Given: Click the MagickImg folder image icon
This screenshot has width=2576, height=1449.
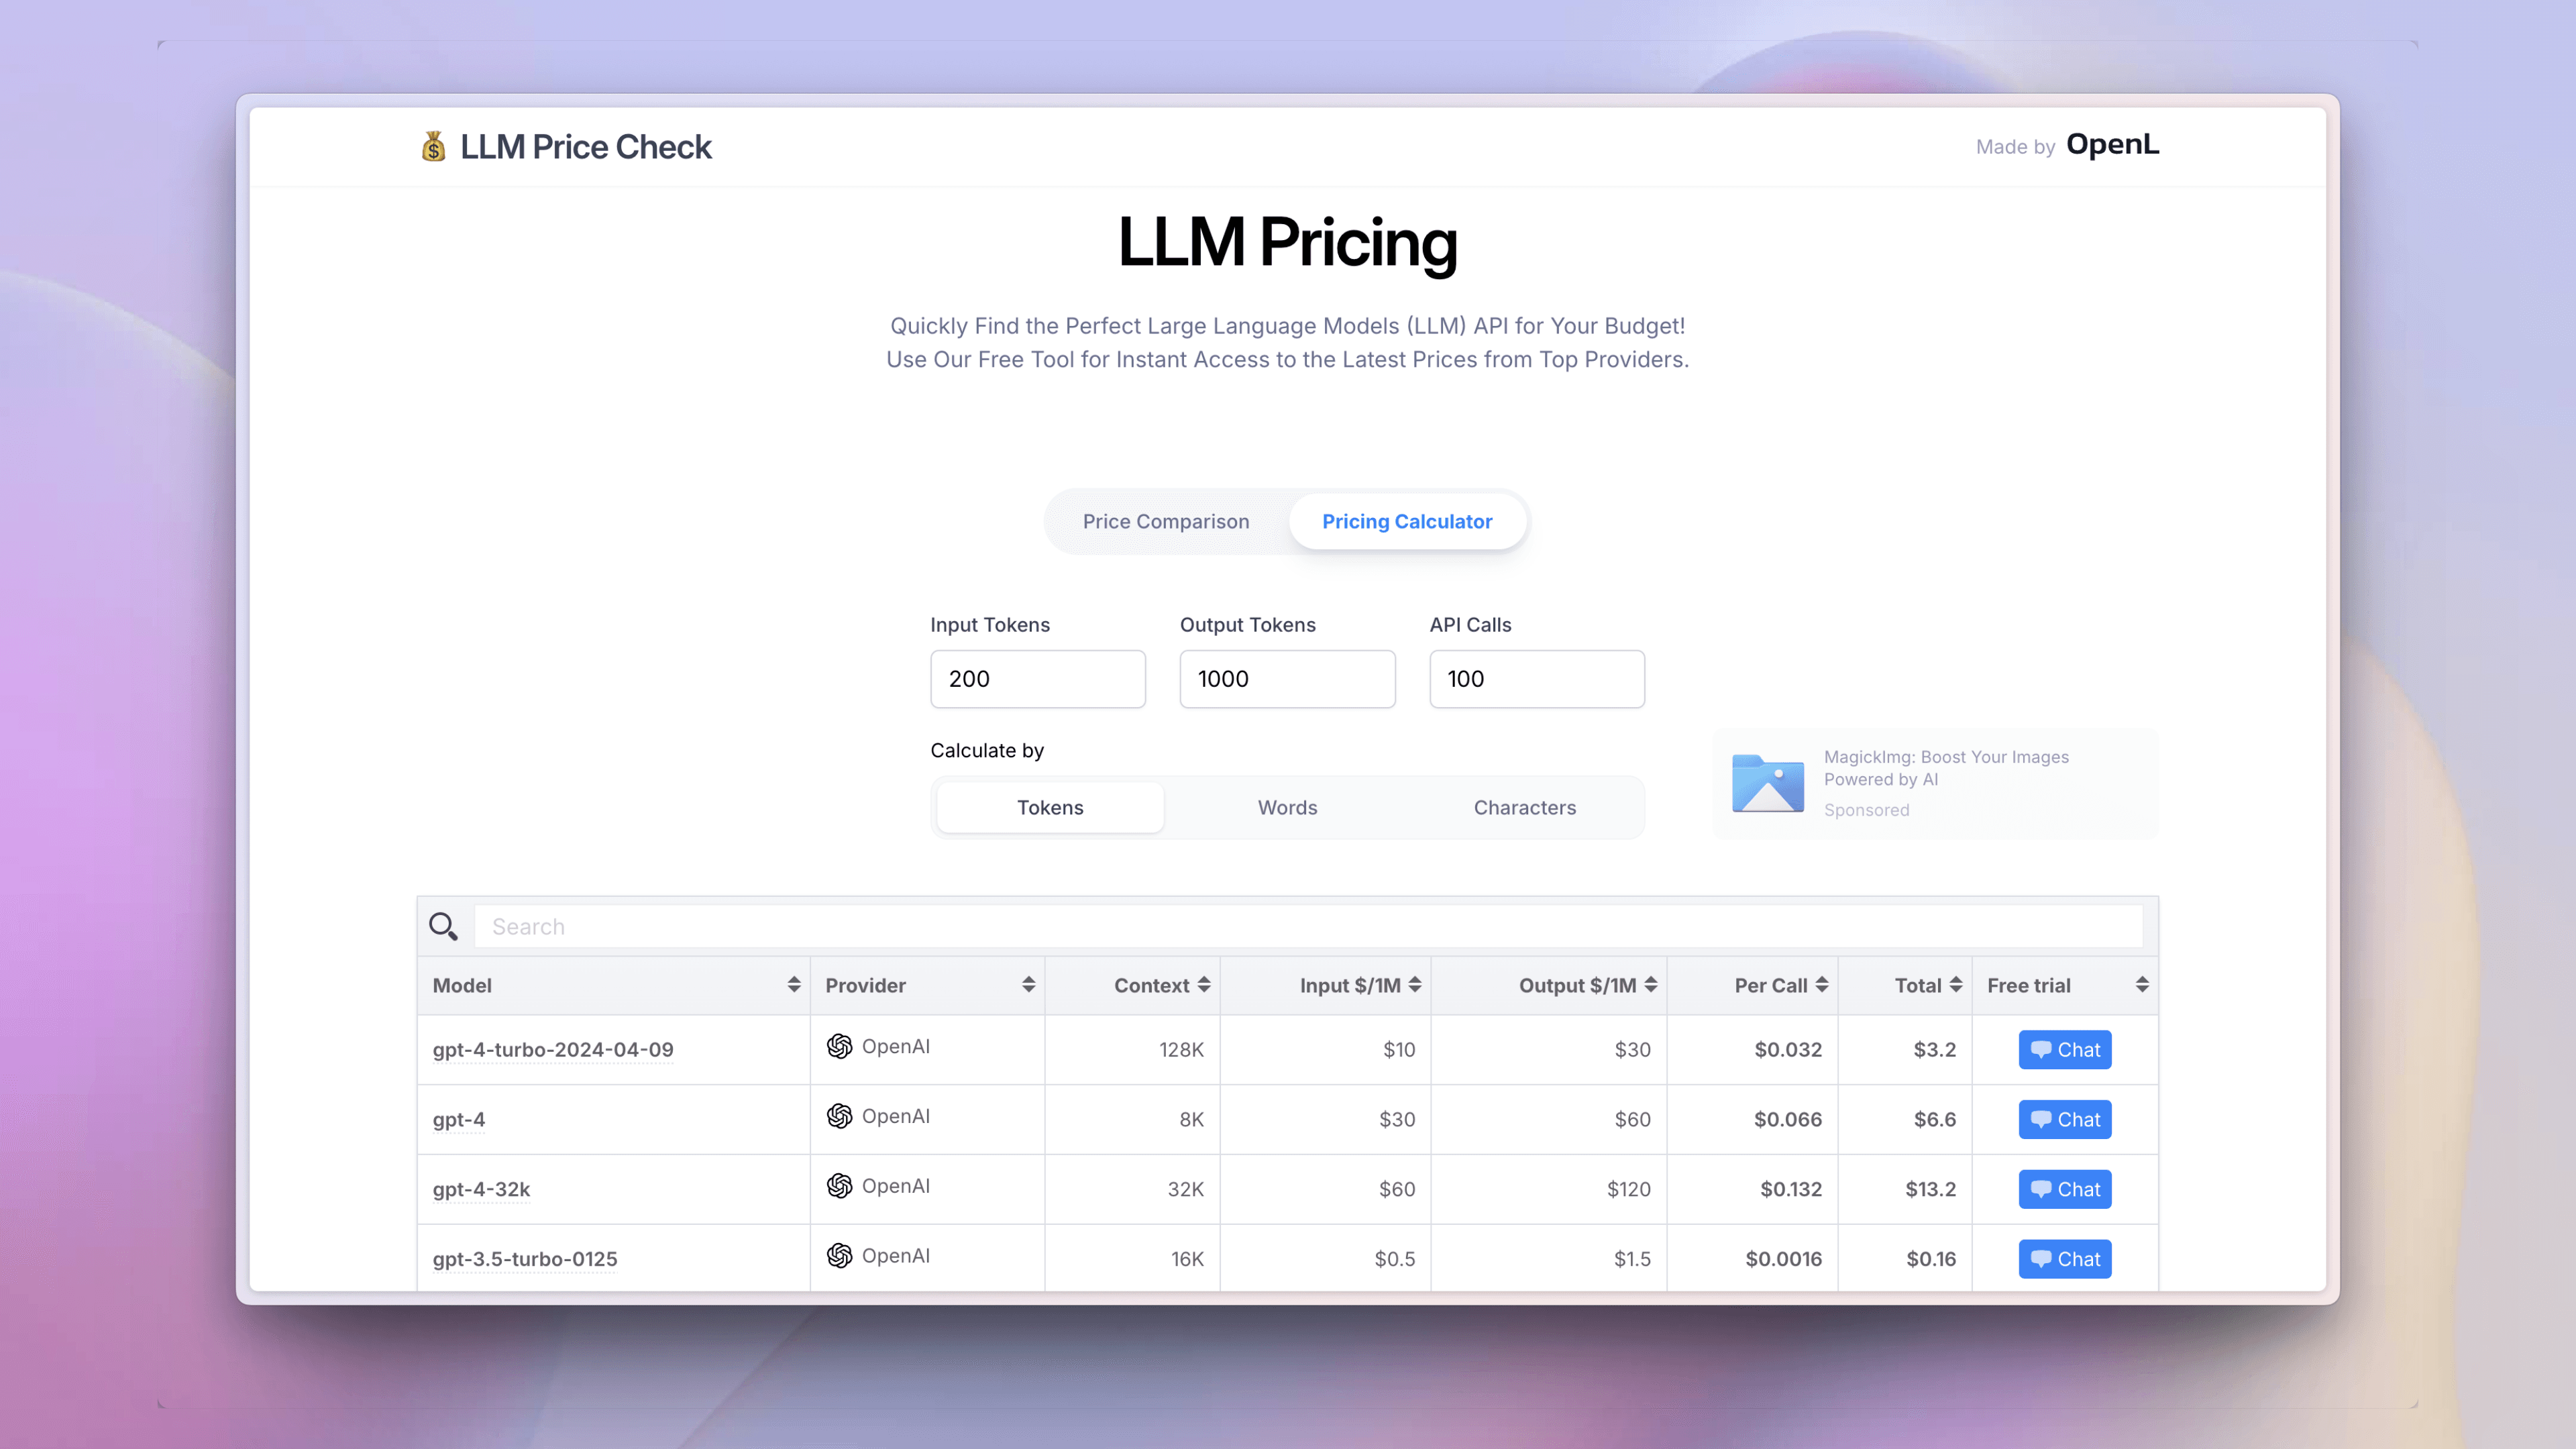Looking at the screenshot, I should (1767, 783).
